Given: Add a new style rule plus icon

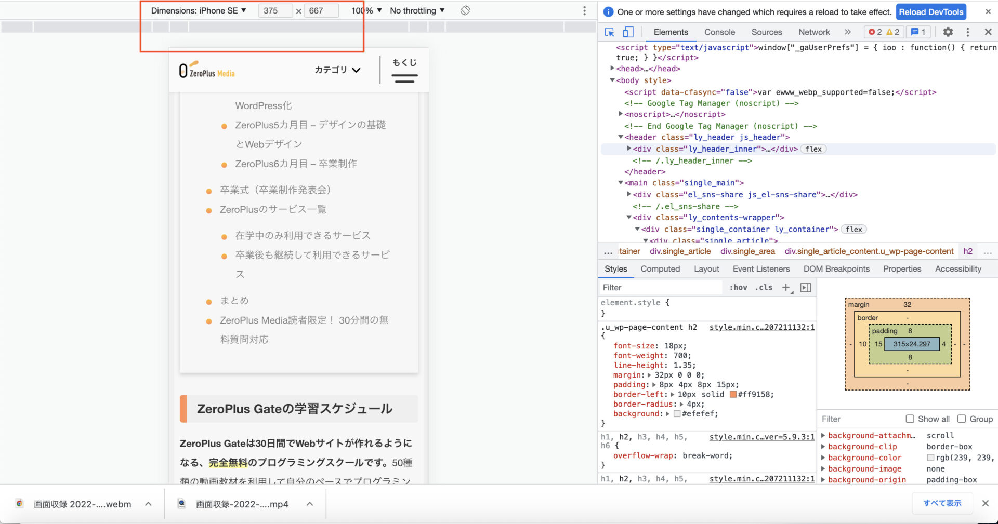Looking at the screenshot, I should (x=786, y=288).
